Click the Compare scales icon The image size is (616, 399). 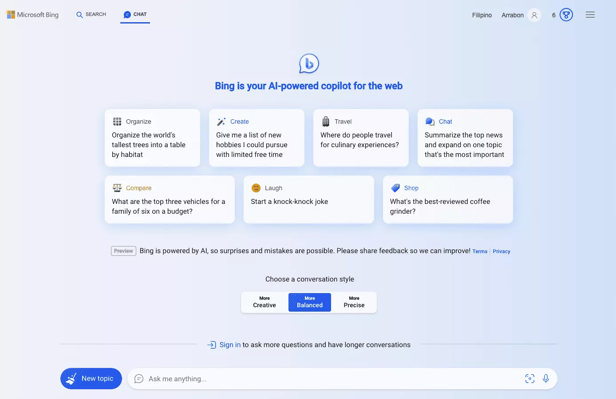pyautogui.click(x=117, y=188)
